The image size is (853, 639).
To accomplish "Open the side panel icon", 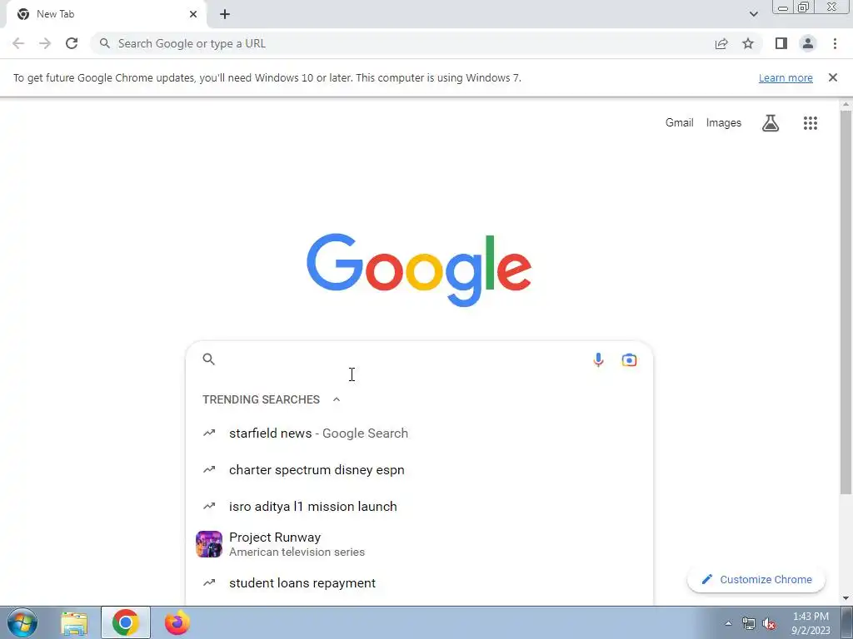I will (781, 43).
